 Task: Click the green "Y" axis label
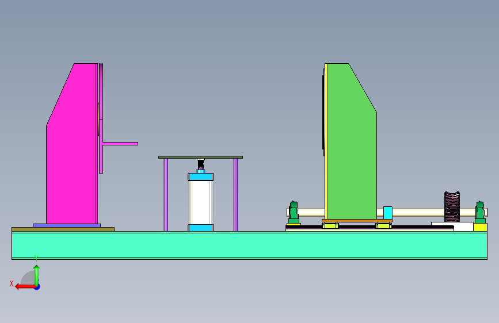[36, 258]
